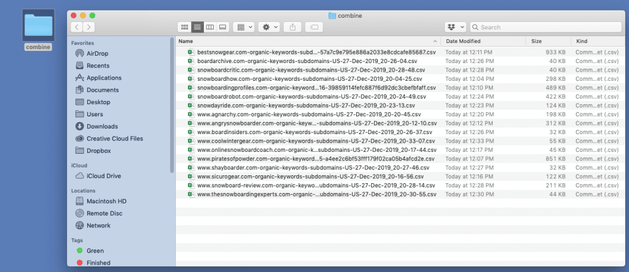Open the group-by arrangement dropdown
The image size is (629, 272).
[243, 27]
